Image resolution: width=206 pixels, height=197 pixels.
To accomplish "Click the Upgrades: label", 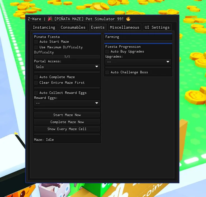I will pyautogui.click(x=114, y=56).
